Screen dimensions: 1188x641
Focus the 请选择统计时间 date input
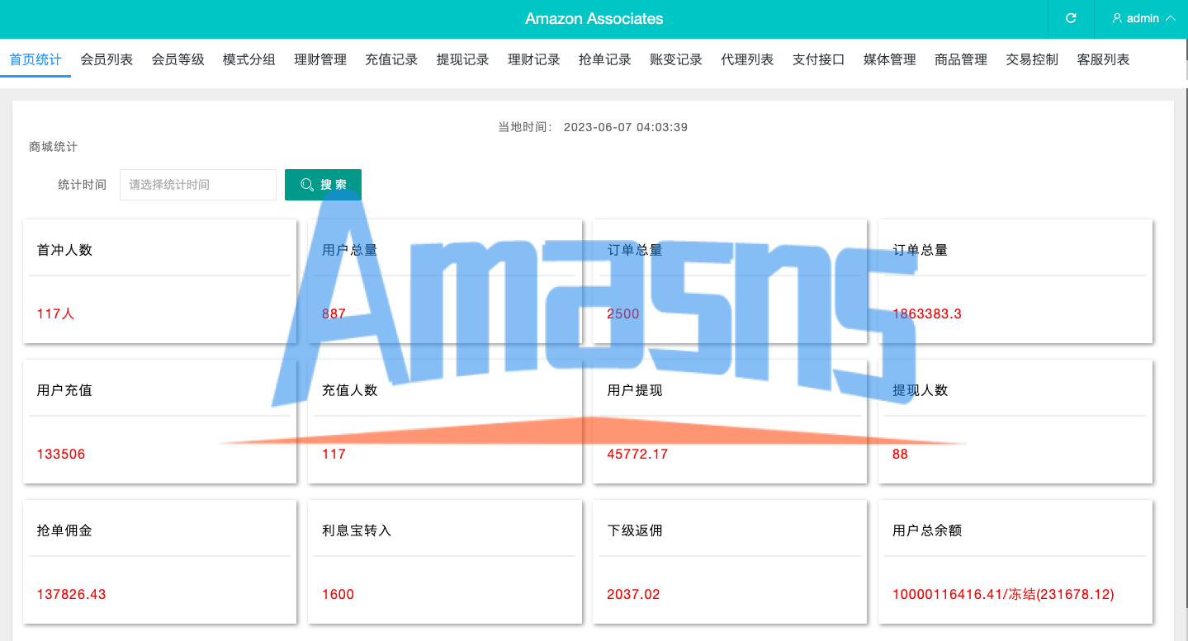(x=198, y=185)
